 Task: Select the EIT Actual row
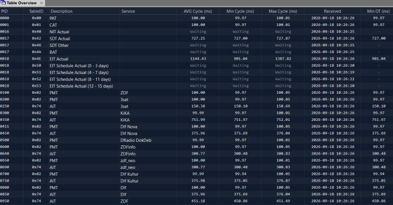pos(196,59)
